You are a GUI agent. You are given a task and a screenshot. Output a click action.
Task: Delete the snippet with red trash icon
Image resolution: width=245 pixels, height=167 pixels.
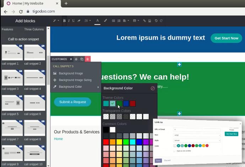point(88,59)
